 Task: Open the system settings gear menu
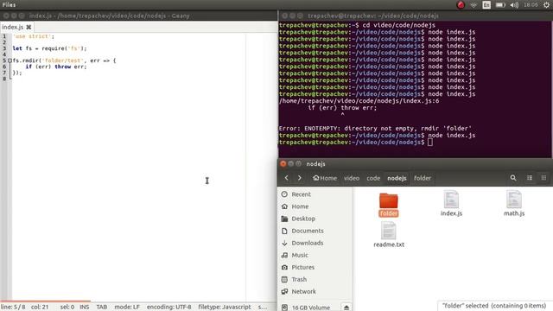tap(546, 5)
